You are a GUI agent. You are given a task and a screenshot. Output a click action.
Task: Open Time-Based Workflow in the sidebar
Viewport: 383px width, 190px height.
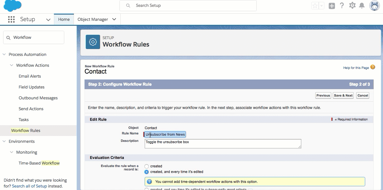[39, 163]
